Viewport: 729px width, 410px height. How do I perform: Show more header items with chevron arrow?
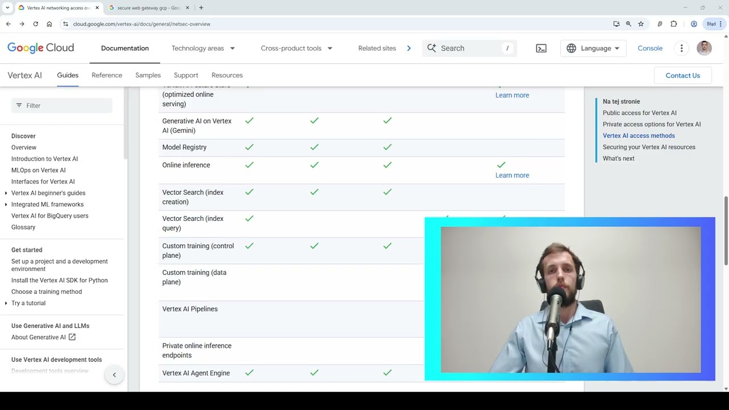408,48
